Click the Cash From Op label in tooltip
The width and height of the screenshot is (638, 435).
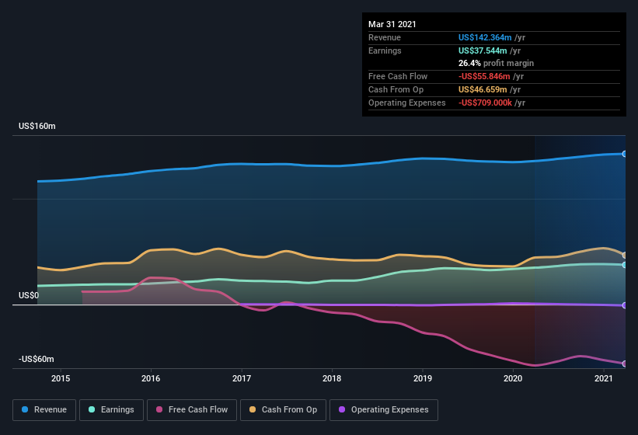pos(396,89)
